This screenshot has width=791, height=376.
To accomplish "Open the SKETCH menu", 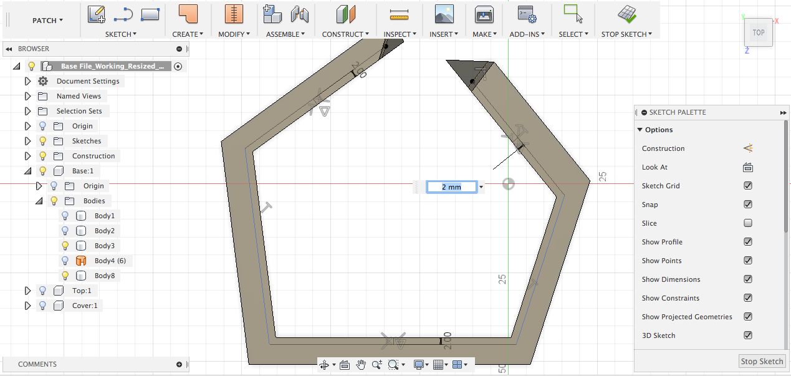I will coord(121,34).
